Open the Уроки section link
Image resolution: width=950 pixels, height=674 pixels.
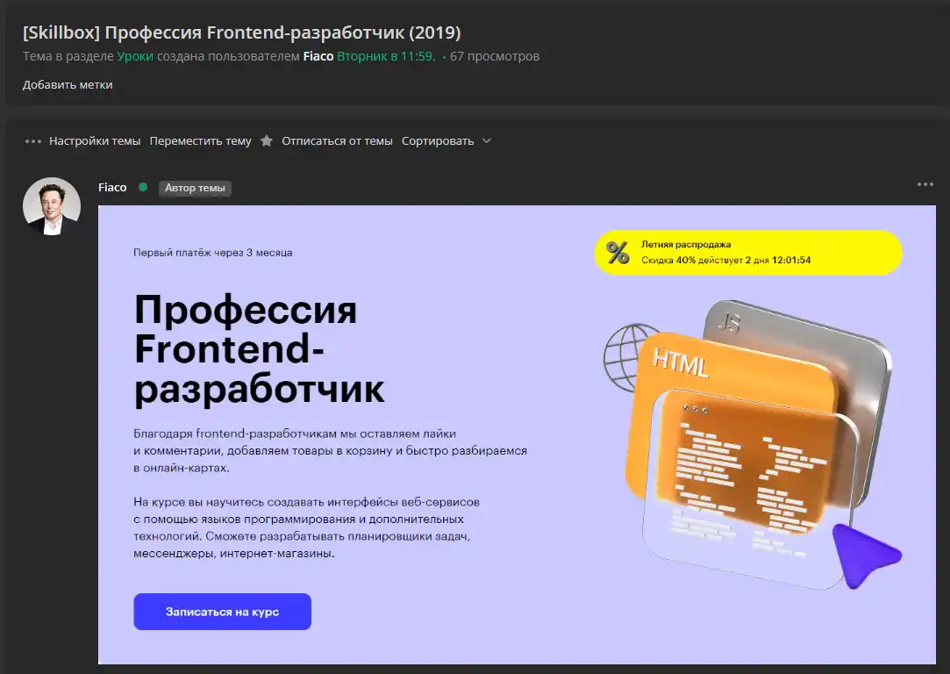pyautogui.click(x=135, y=56)
